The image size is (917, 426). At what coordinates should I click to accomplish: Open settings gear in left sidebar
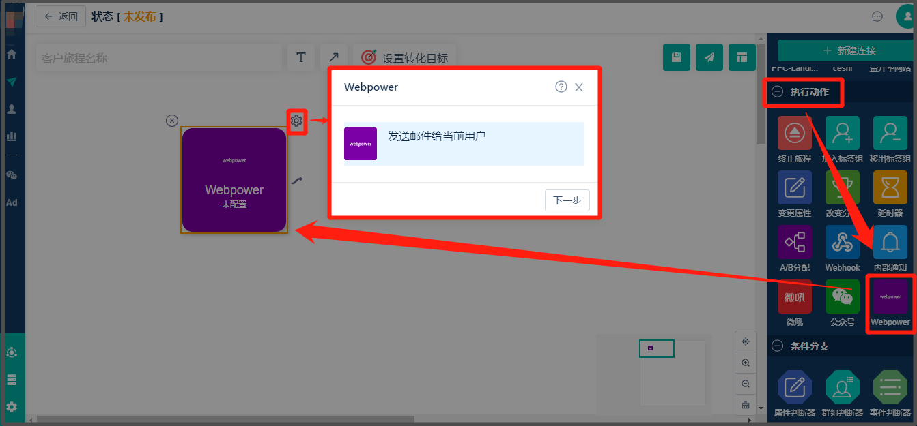tap(12, 407)
